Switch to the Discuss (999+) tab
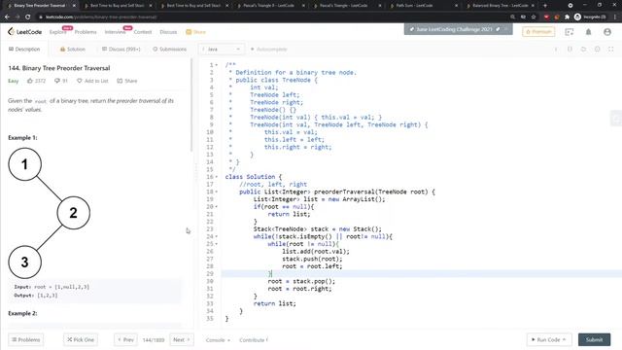 coord(121,50)
